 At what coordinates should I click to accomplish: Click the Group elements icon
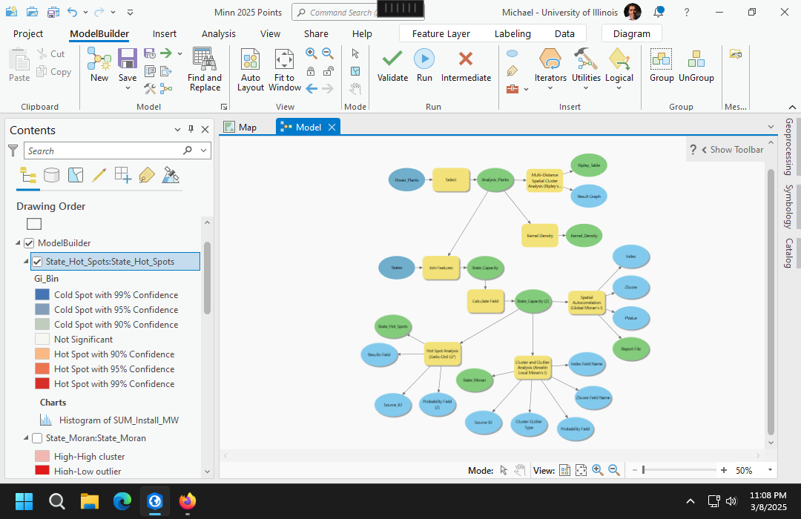662,59
